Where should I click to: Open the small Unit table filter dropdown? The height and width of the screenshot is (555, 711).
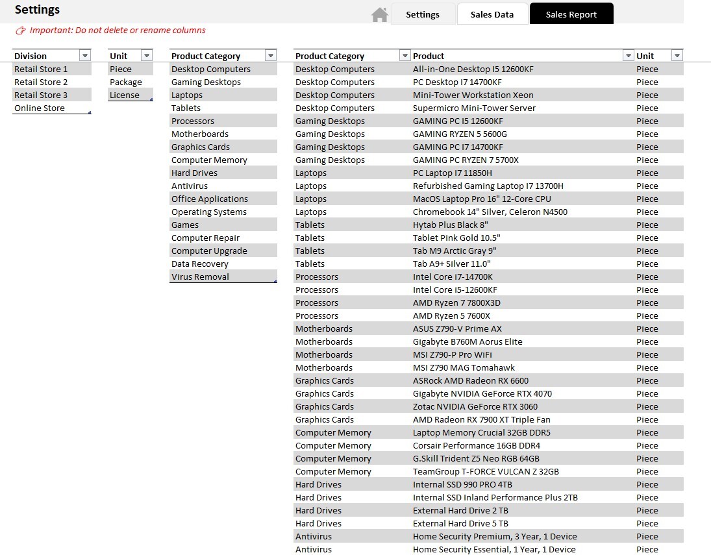tap(147, 55)
